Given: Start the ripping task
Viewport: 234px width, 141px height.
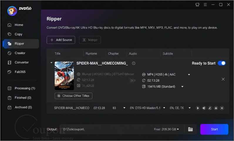Looking at the screenshot, I should (x=214, y=129).
